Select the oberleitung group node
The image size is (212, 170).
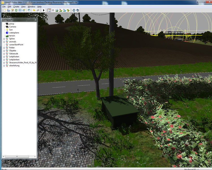[x=14, y=65]
